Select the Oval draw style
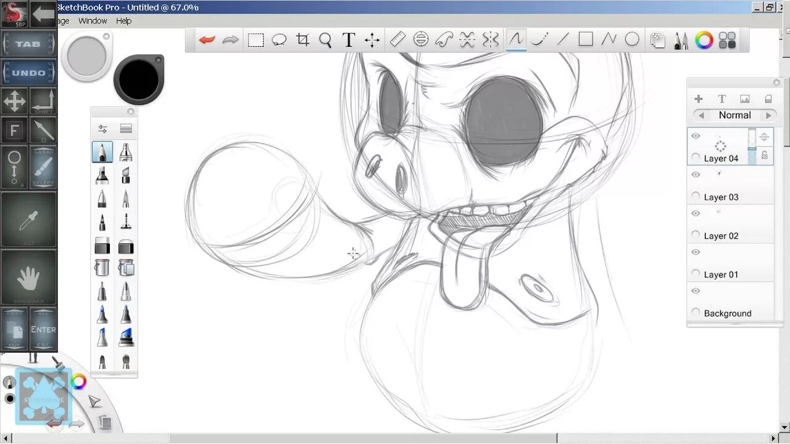The width and height of the screenshot is (790, 444). pos(632,40)
